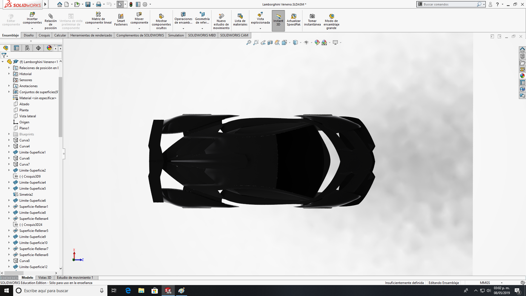
Task: Click Mover componente tool
Action: (139, 18)
